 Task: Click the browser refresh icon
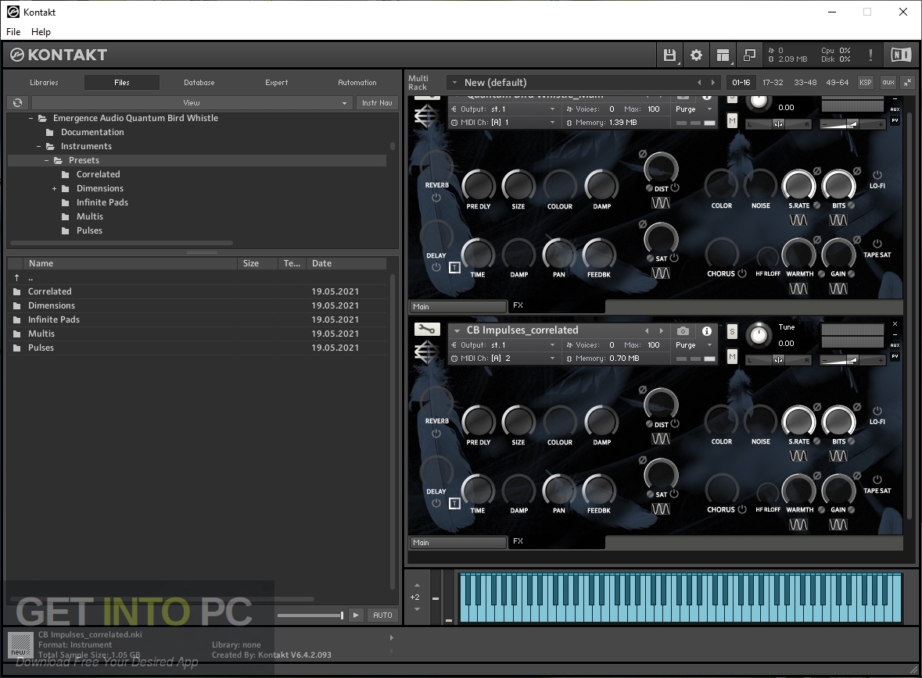point(18,103)
